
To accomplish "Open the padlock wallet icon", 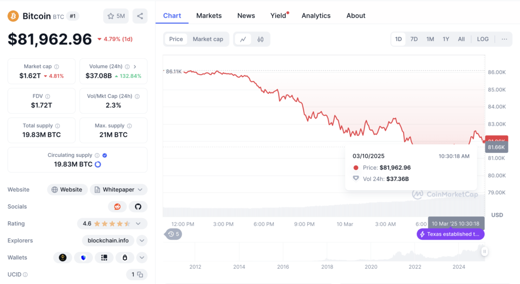I will [125, 258].
